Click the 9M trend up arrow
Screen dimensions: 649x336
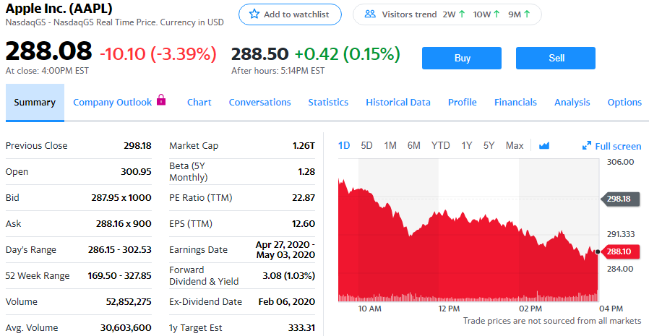click(x=527, y=14)
